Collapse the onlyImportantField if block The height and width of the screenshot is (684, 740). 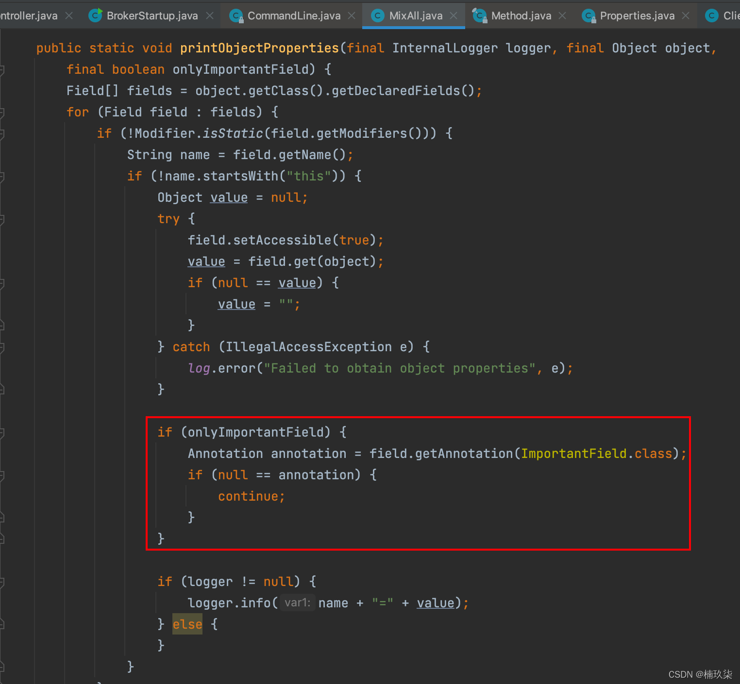coord(1,433)
